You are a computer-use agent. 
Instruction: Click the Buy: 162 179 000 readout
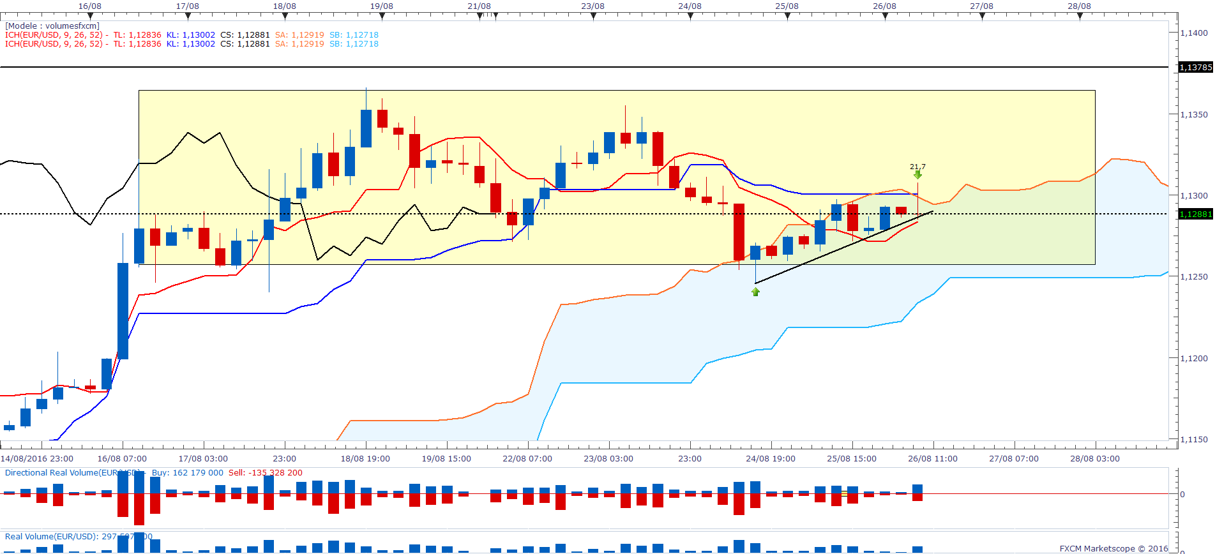[187, 473]
